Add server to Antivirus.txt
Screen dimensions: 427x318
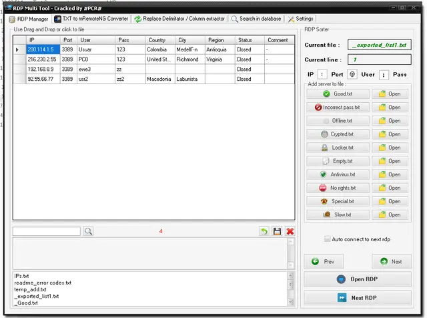(x=337, y=174)
